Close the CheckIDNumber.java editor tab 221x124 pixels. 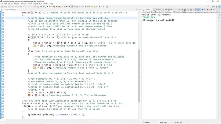click(x=17, y=10)
